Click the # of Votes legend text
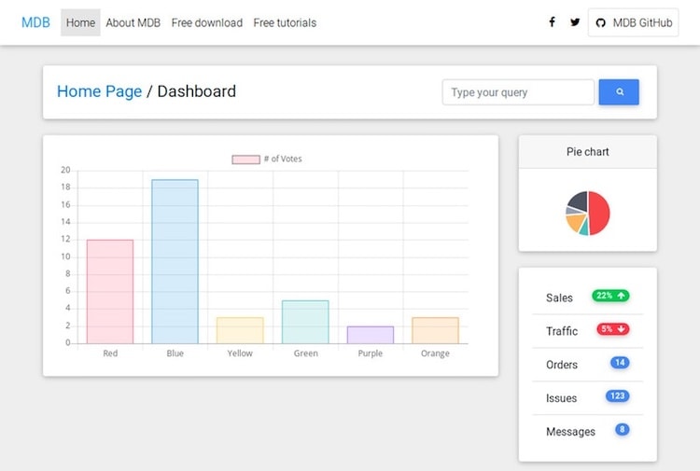 [283, 159]
